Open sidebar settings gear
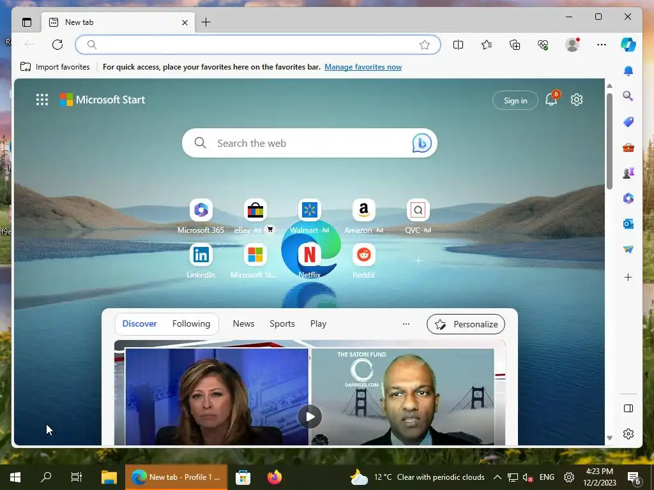This screenshot has height=490, width=654. tap(628, 434)
